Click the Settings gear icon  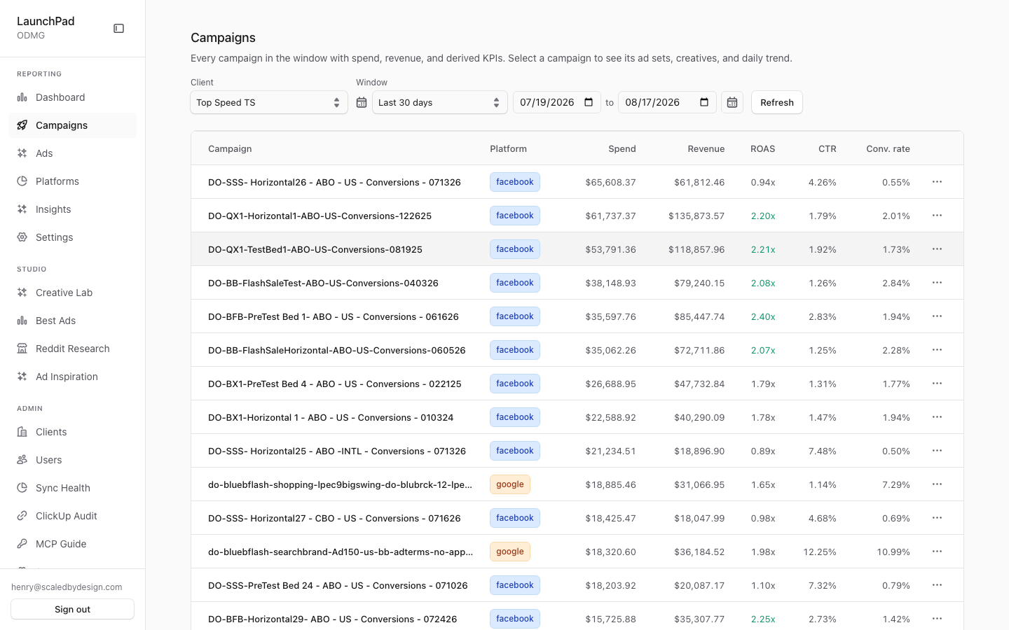(22, 237)
